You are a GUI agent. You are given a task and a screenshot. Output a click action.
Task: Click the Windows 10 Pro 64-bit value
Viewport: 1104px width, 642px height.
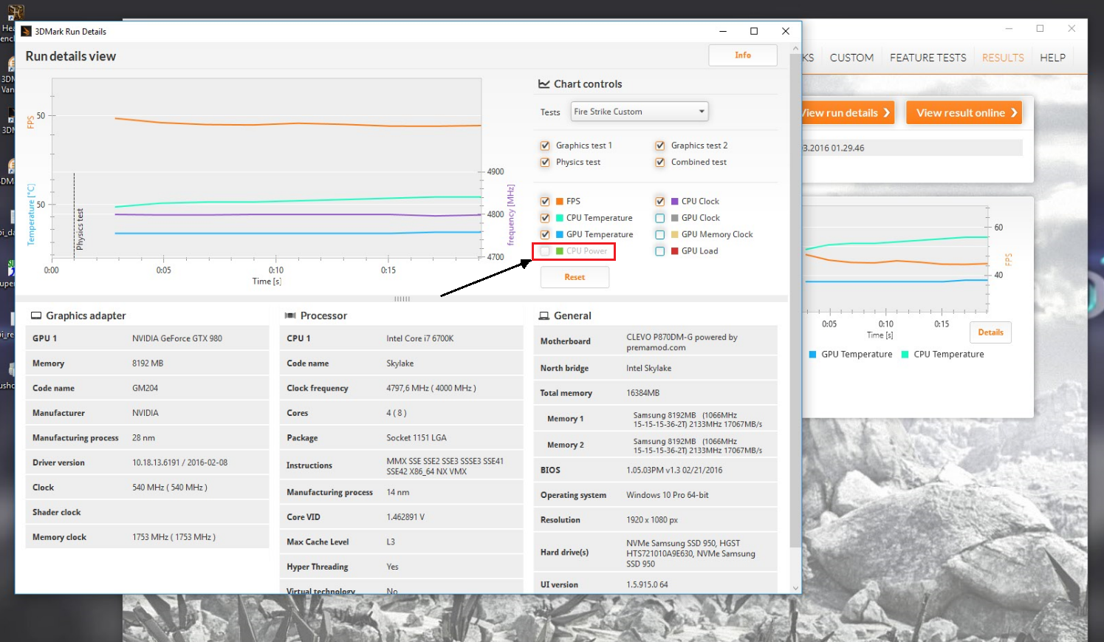[668, 495]
